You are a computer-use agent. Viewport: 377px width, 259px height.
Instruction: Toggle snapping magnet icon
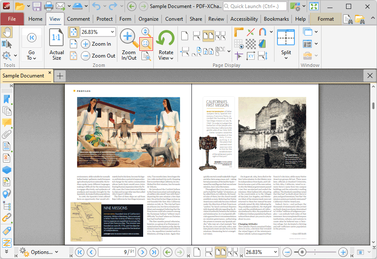point(262,32)
